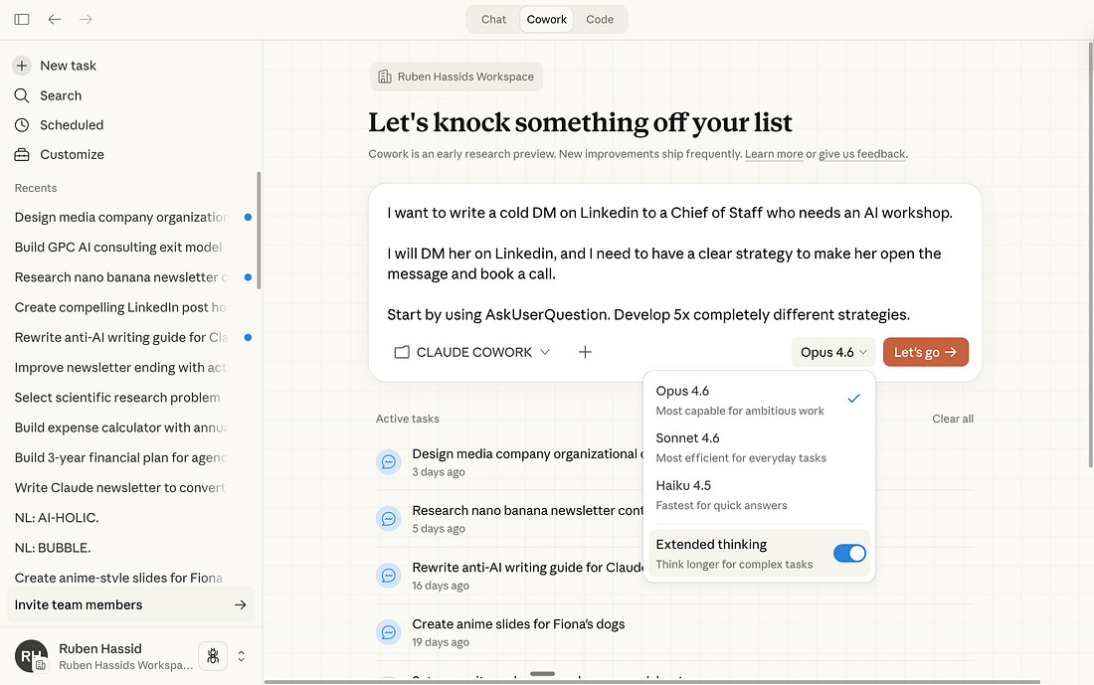This screenshot has width=1094, height=685.
Task: Open recent 'Select scientific research problem'
Action: pyautogui.click(x=117, y=398)
